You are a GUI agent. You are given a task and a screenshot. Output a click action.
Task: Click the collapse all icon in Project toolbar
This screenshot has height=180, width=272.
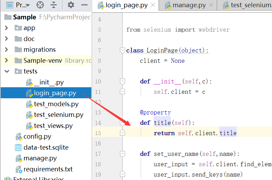point(54,5)
